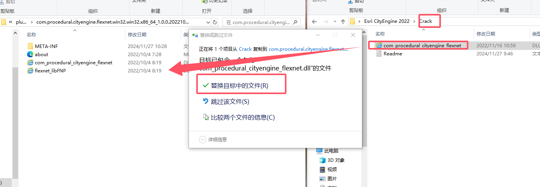
Task: Click the 剪贴板 group label in Crack ribbon
Action: click(x=356, y=10)
